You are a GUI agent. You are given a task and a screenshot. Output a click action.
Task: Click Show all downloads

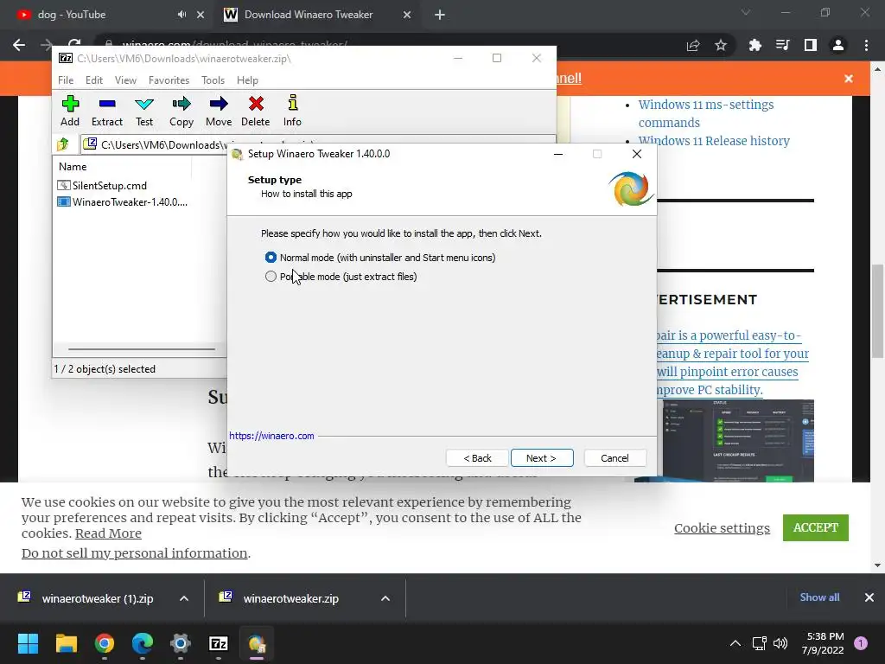(x=819, y=597)
